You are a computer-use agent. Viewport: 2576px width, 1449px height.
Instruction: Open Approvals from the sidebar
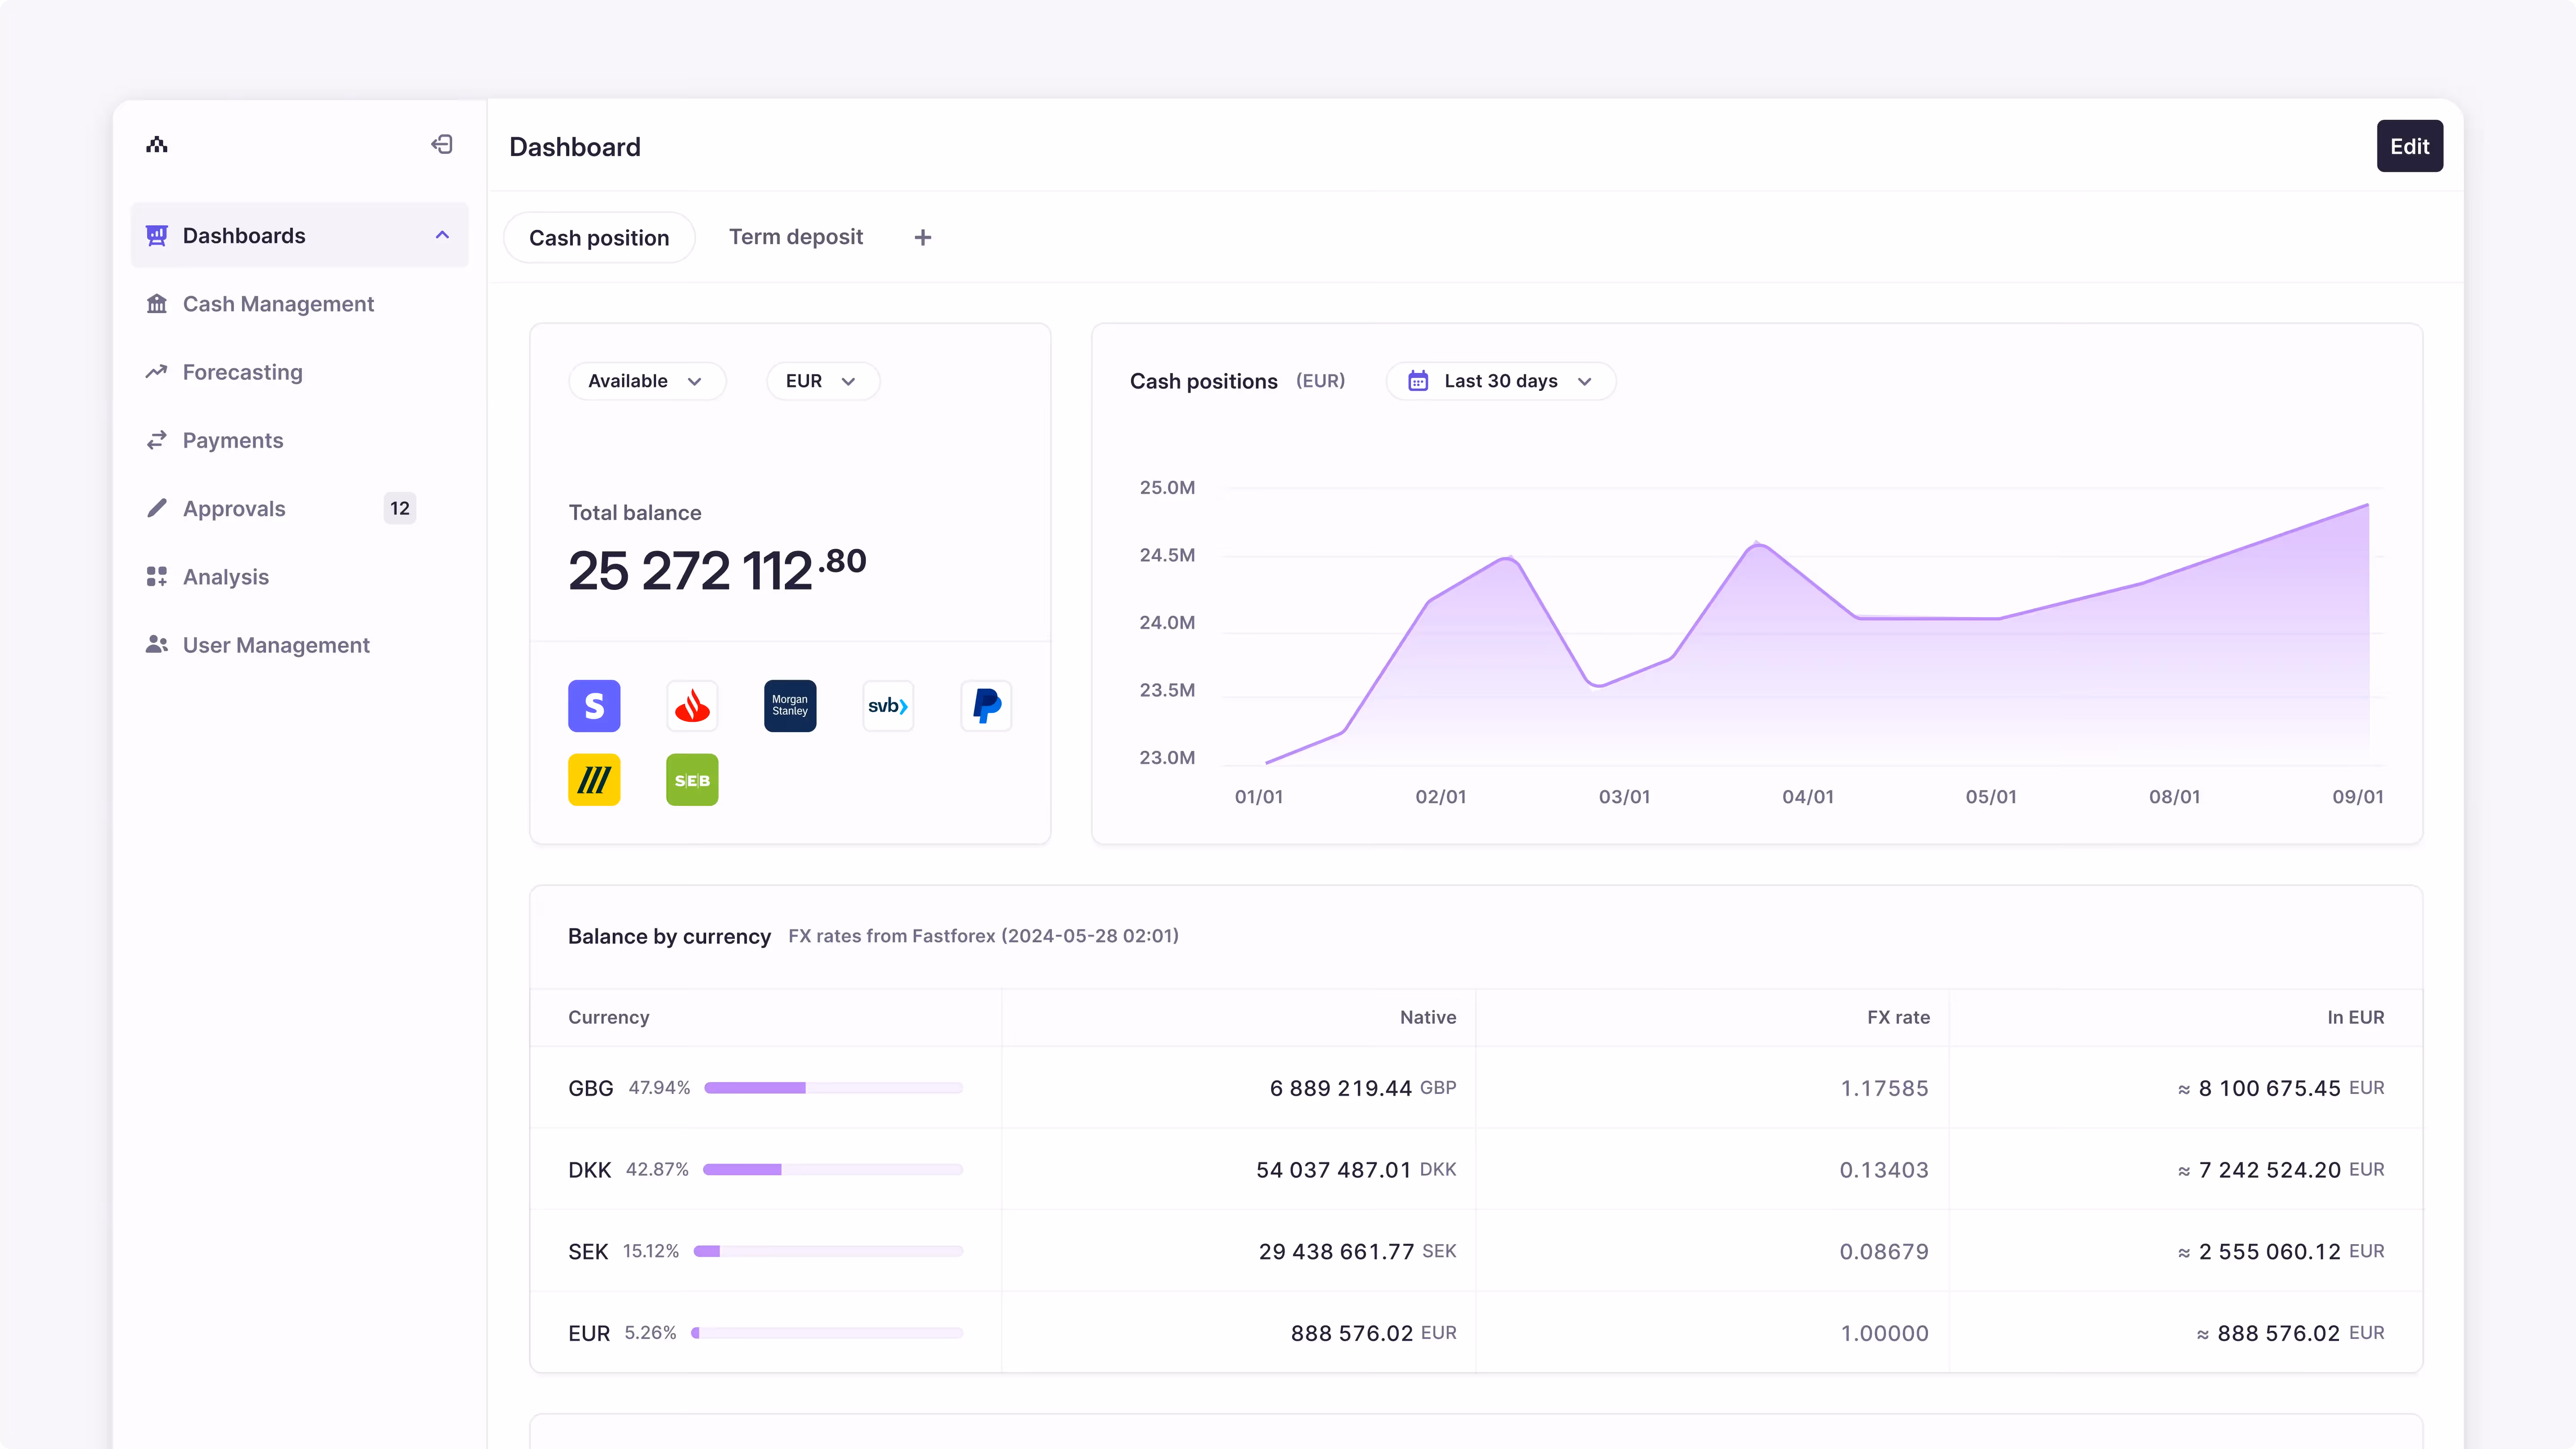[234, 509]
